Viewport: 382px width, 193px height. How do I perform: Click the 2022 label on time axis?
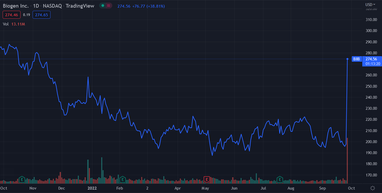[x=92, y=188]
